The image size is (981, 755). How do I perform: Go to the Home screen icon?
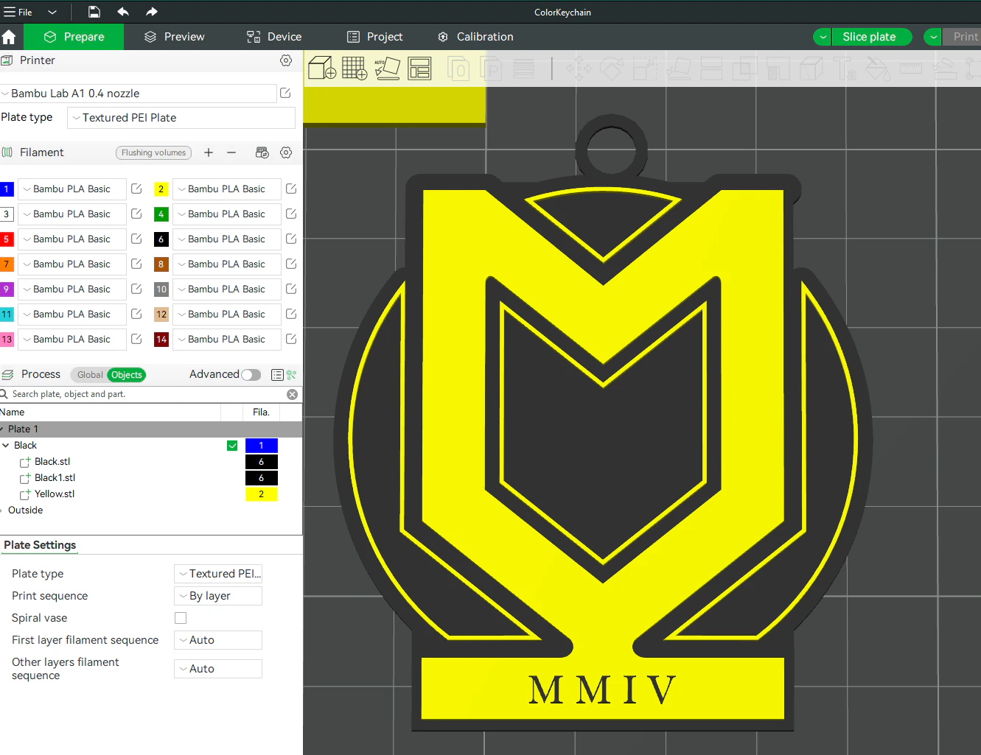(9, 37)
